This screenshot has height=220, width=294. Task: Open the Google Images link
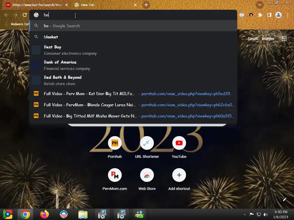268,39
